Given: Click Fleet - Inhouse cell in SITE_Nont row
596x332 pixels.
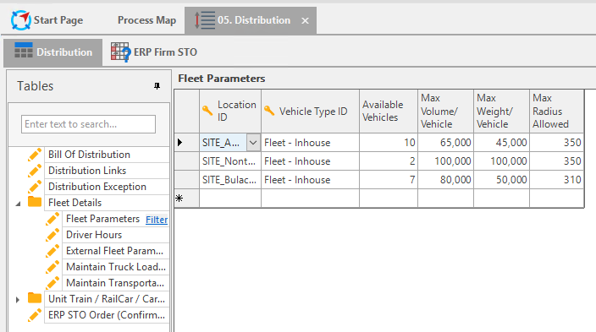Looking at the screenshot, I should click(310, 161).
